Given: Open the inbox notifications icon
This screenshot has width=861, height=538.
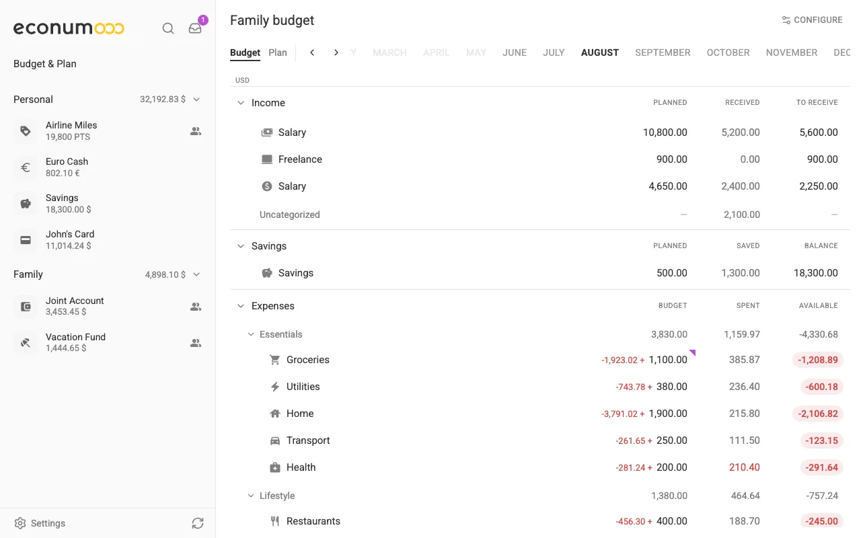Looking at the screenshot, I should pyautogui.click(x=195, y=28).
